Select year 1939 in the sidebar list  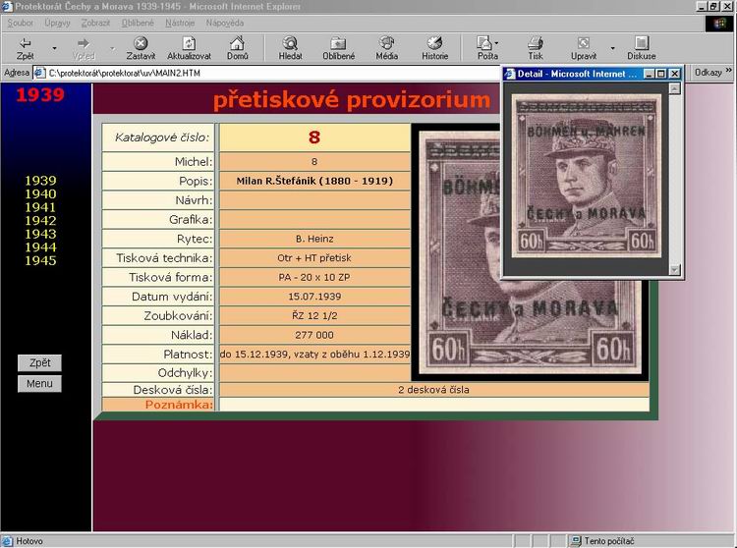tap(40, 181)
